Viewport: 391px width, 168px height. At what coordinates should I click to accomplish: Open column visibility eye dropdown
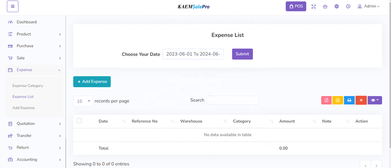pos(375,100)
